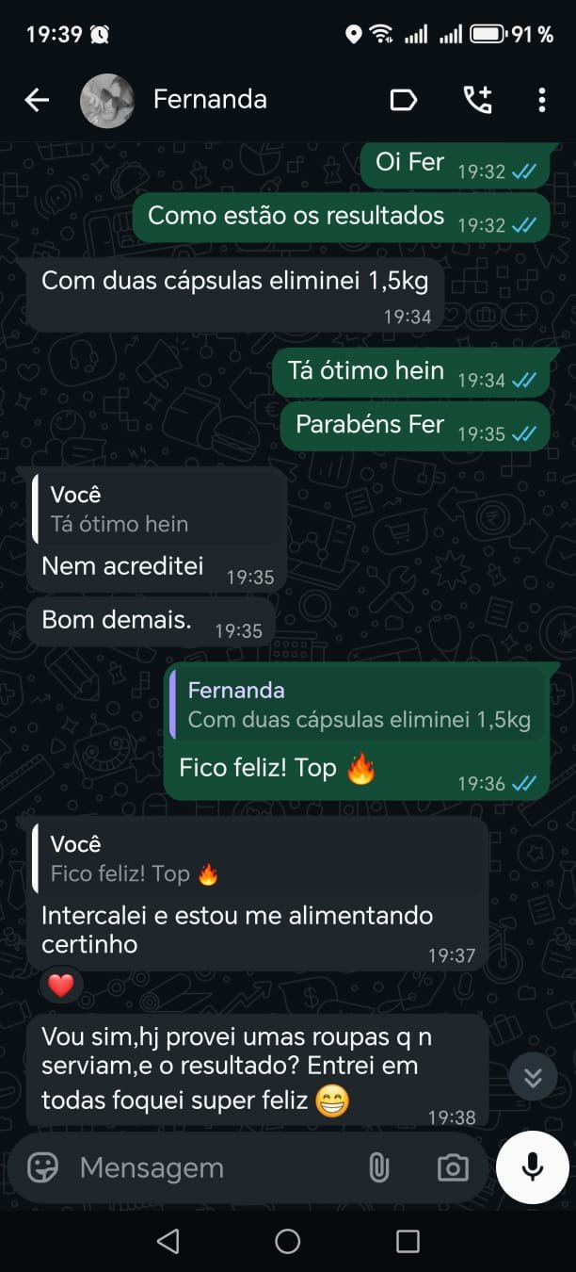Tap the back arrow to leave chat
Viewport: 576px width, 1272px height.
[37, 100]
